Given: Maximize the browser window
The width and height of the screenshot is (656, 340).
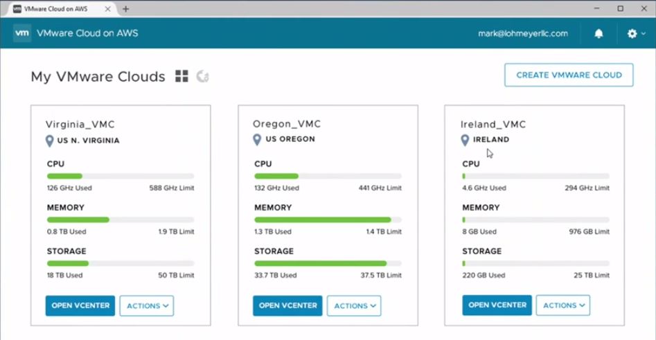Looking at the screenshot, I should coord(621,8).
